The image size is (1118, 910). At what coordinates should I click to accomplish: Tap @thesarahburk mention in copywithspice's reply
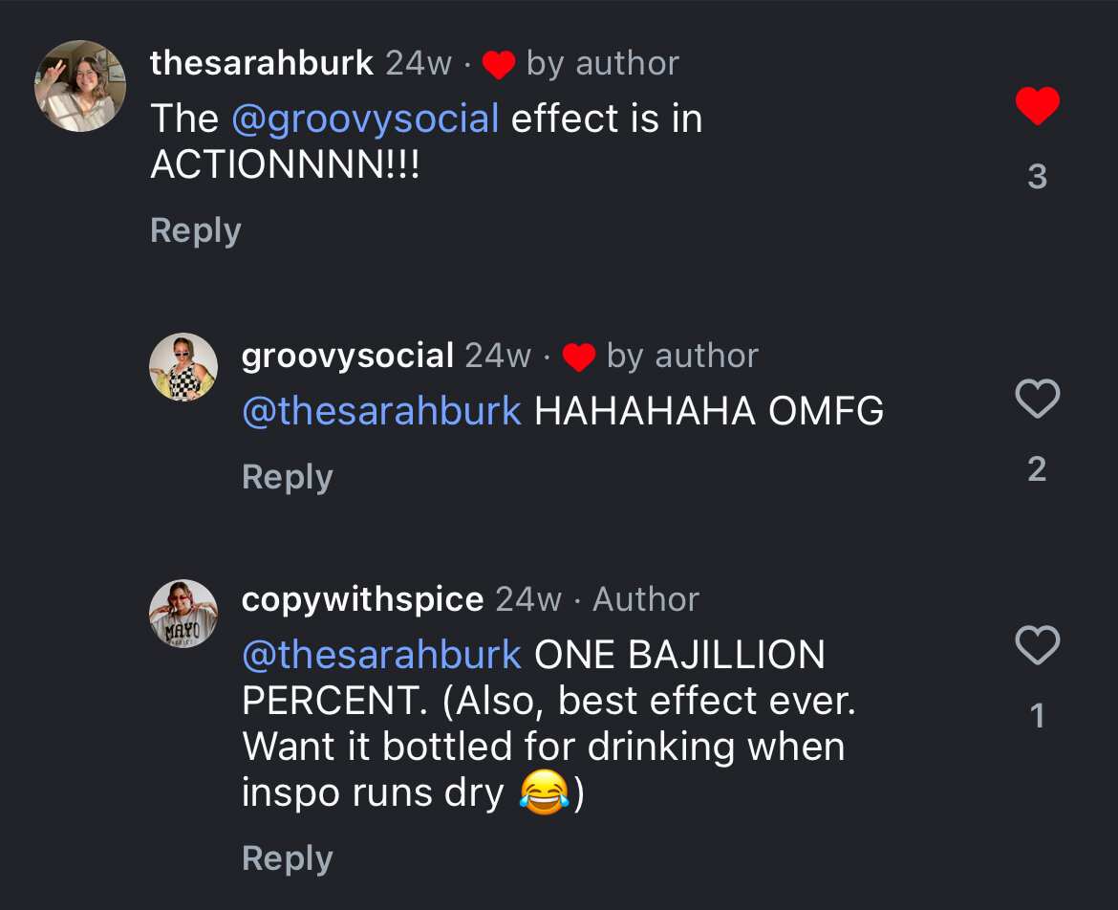[381, 656]
